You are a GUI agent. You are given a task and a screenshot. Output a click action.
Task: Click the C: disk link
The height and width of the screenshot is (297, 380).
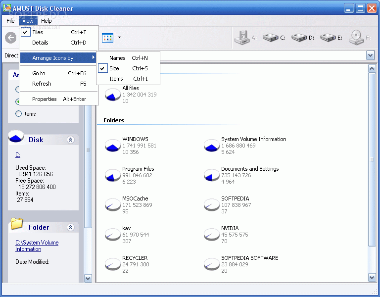[x=18, y=154]
